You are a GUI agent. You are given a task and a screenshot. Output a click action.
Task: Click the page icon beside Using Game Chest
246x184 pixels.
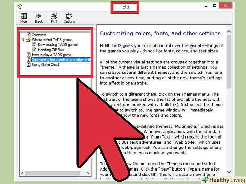(28, 64)
